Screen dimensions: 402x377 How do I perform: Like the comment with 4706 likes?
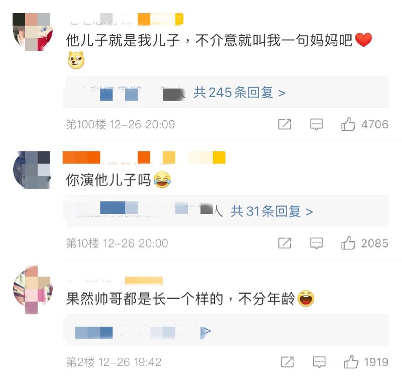pyautogui.click(x=348, y=124)
